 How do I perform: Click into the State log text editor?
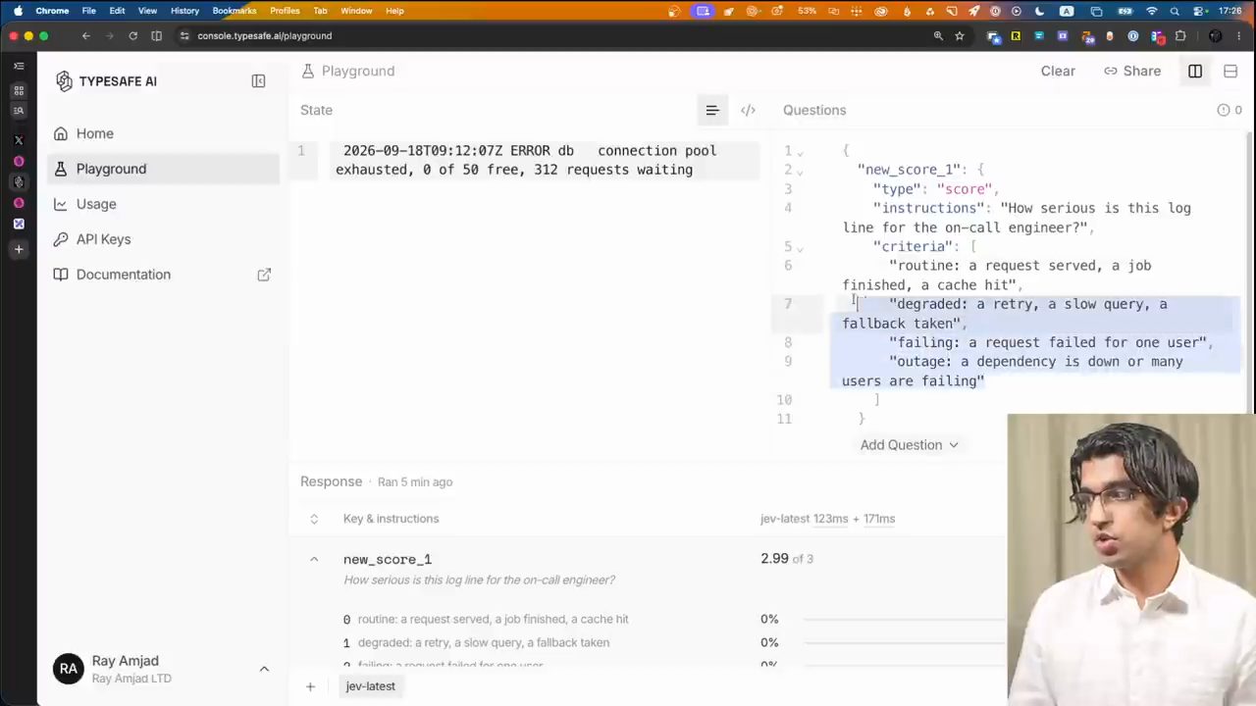click(546, 160)
